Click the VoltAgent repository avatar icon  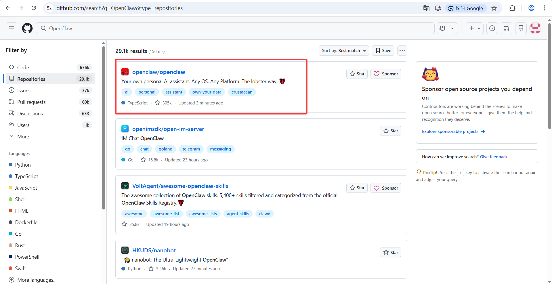click(125, 186)
